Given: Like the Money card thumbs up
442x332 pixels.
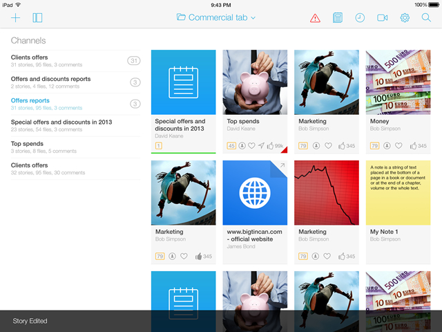Looking at the screenshot, I should pos(418,146).
